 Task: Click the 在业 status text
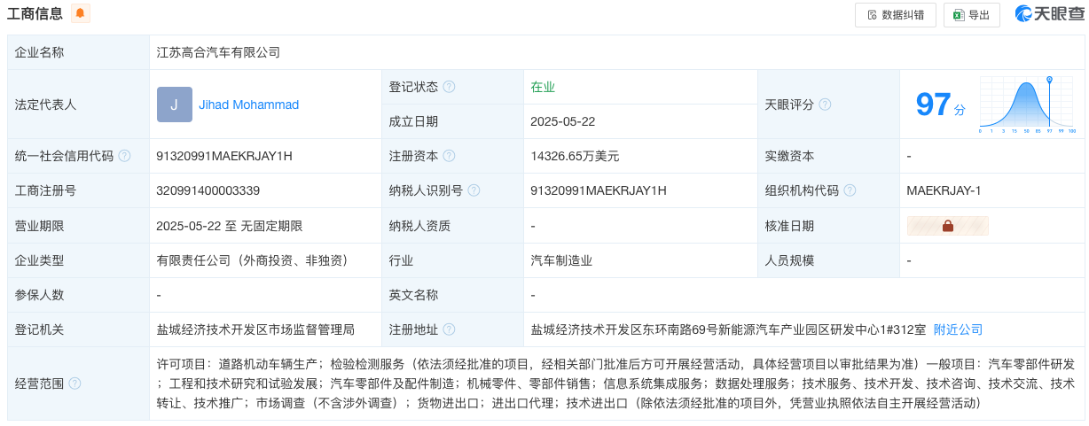pos(543,87)
